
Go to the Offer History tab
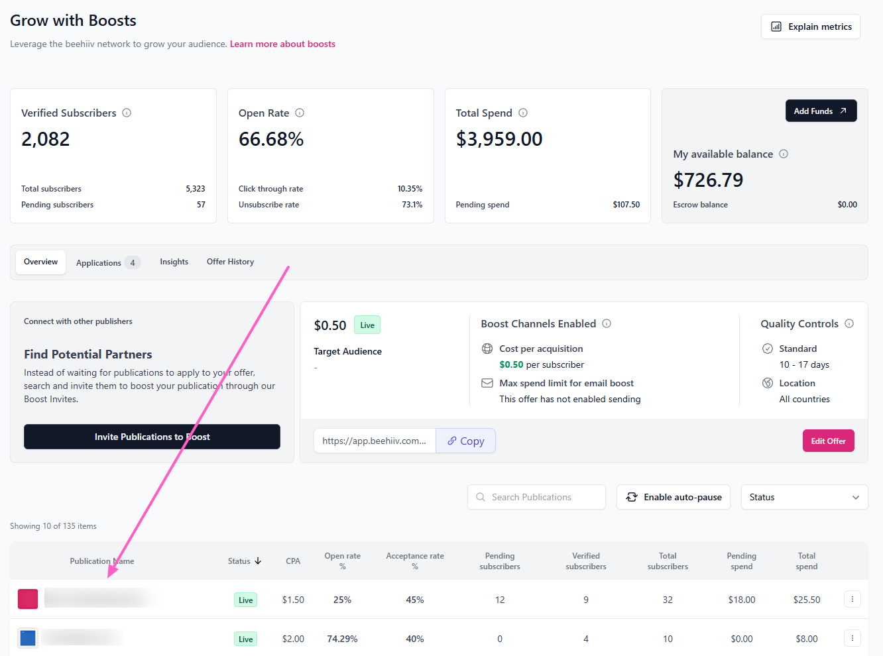coord(230,262)
